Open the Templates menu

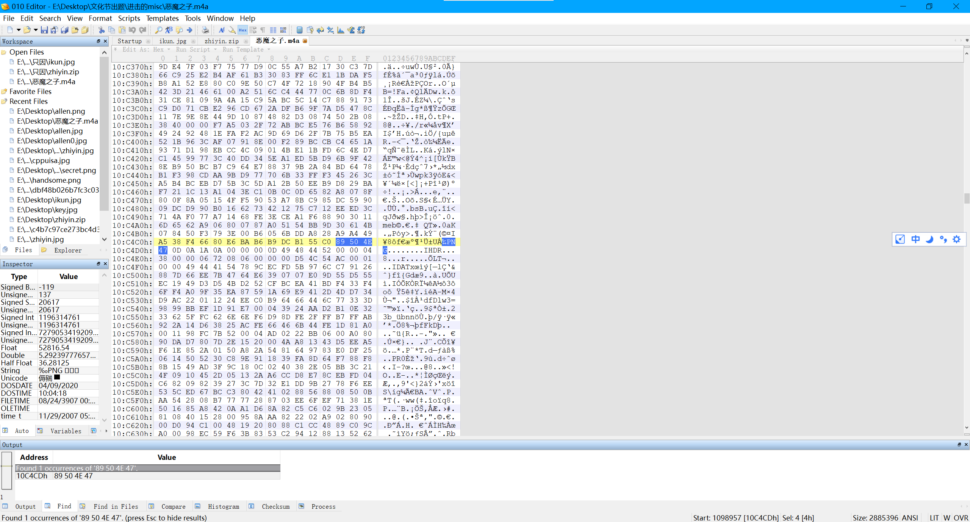pos(162,18)
